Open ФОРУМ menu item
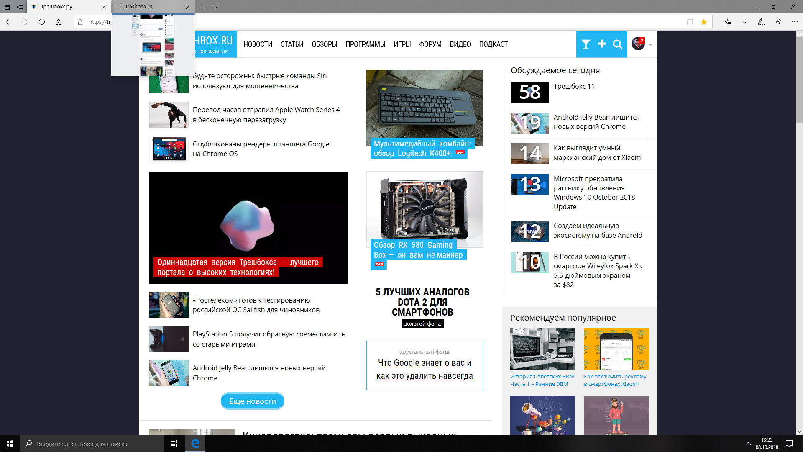 [430, 44]
